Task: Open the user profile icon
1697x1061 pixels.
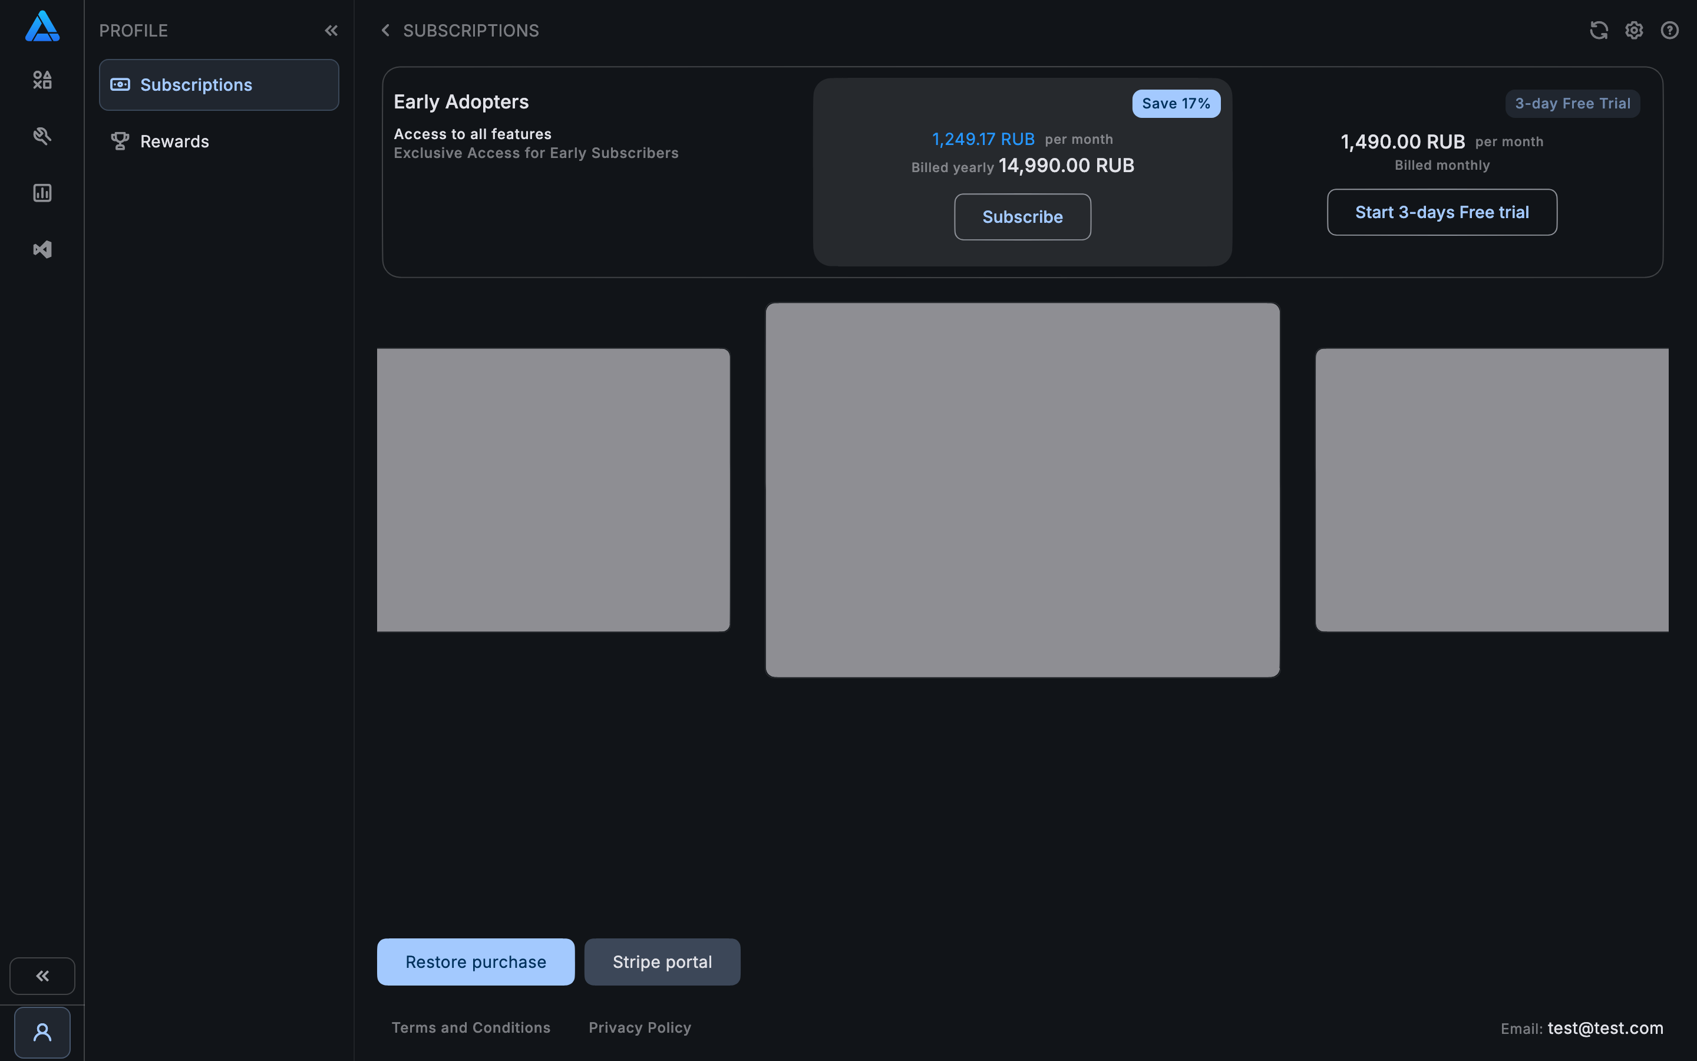Action: 42,1032
